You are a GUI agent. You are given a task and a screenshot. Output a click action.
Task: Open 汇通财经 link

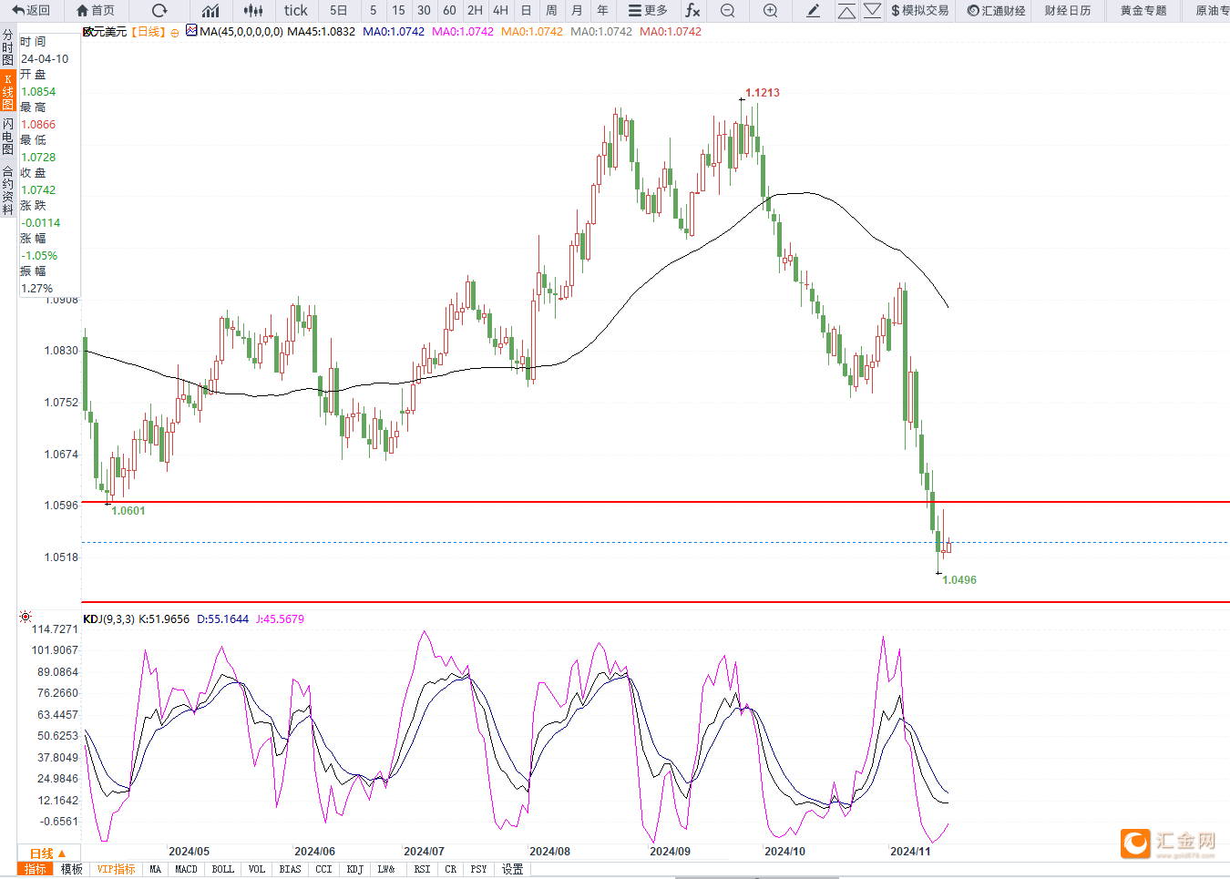tap(996, 10)
